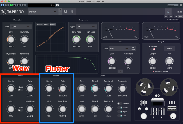Click the Remanence knob

24,61
